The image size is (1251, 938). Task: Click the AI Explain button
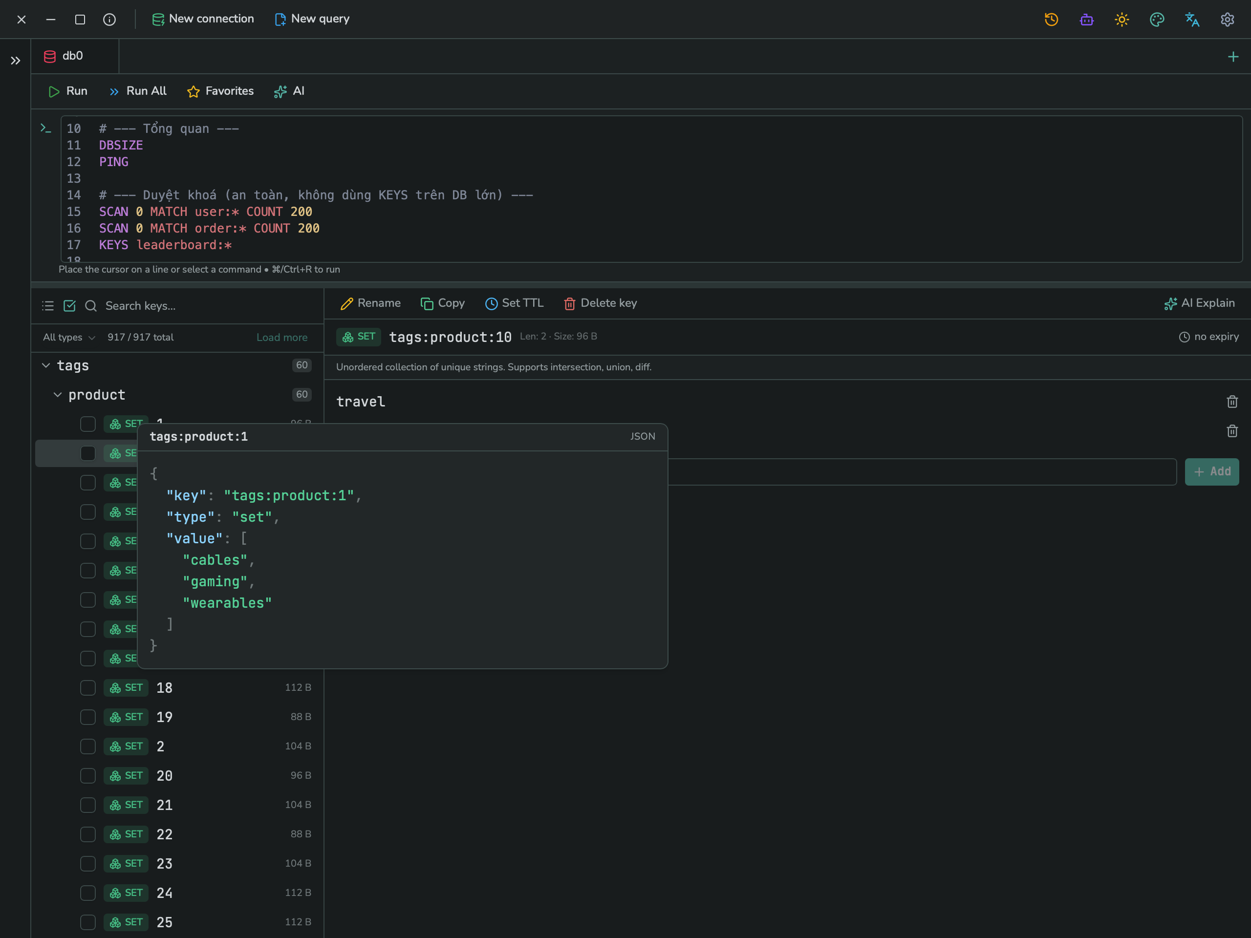coord(1200,303)
